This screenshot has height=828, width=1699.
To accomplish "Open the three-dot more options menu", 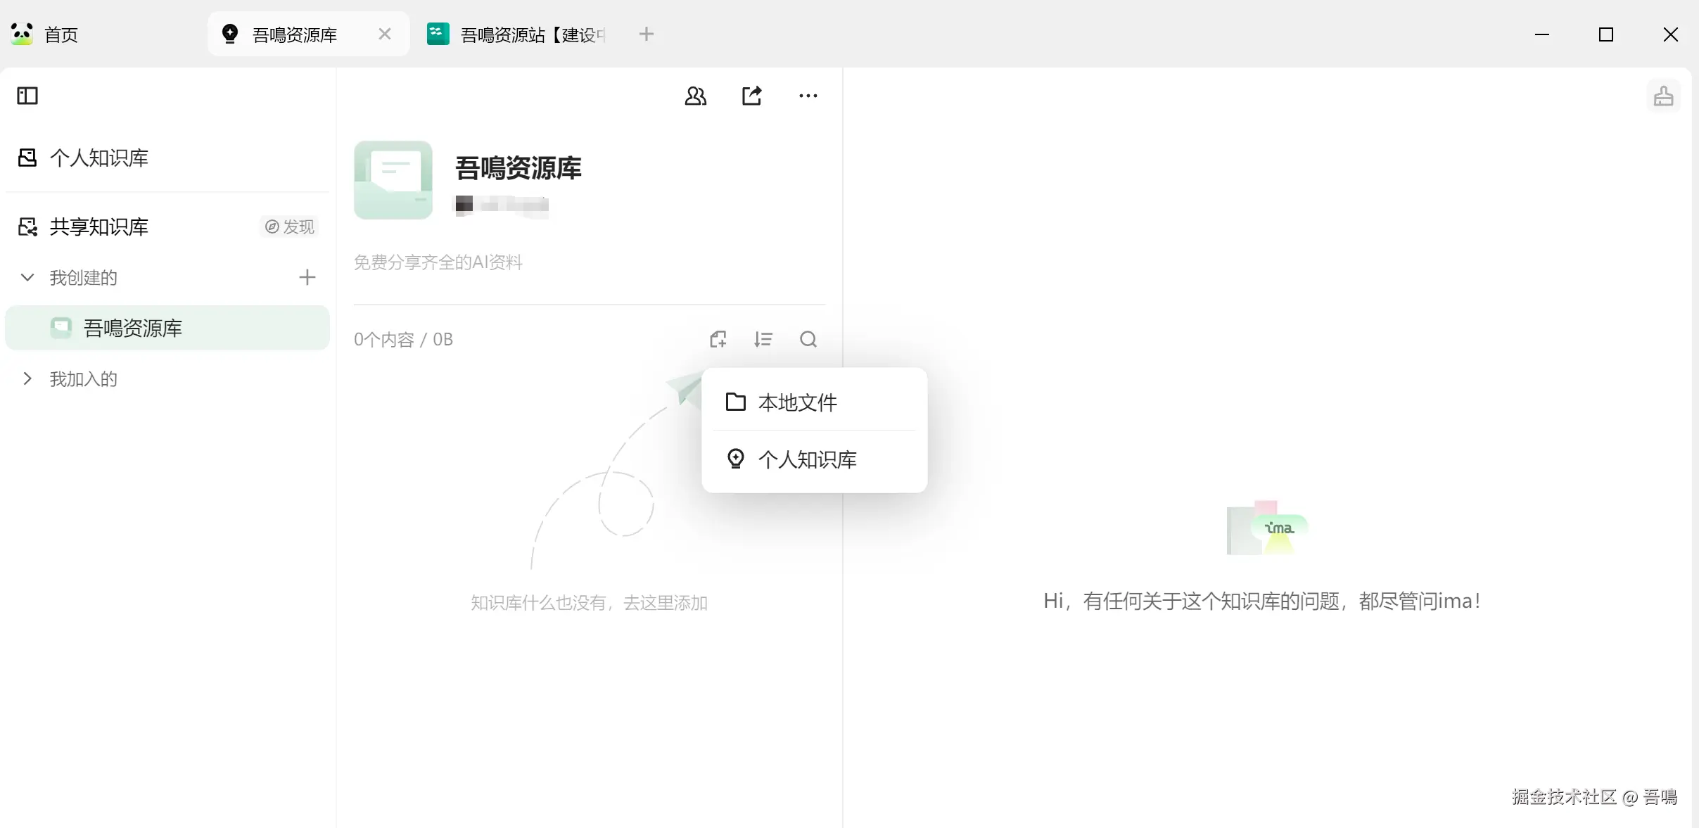I will click(x=808, y=96).
